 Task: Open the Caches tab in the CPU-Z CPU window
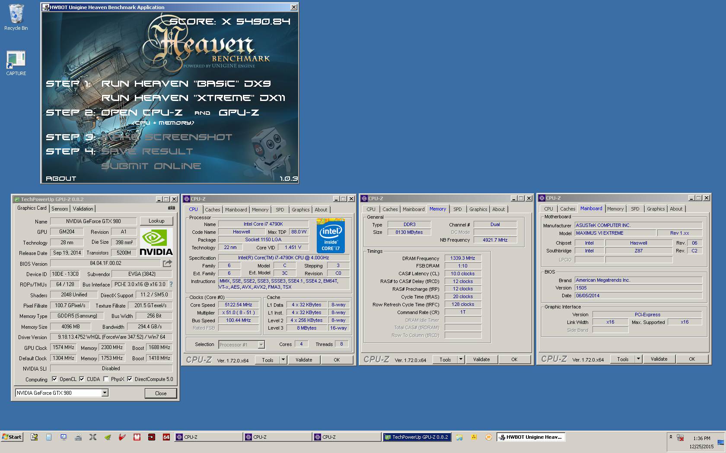[x=213, y=210]
